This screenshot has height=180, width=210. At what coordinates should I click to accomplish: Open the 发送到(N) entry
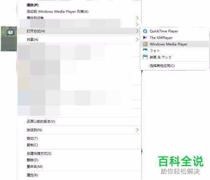79,130
